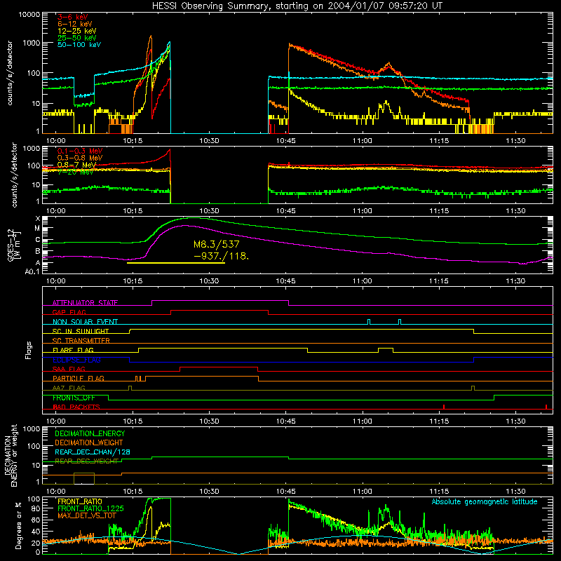Click the AAZ_FLAG pulse near 11:21
The height and width of the screenshot is (561, 561).
coord(473,388)
